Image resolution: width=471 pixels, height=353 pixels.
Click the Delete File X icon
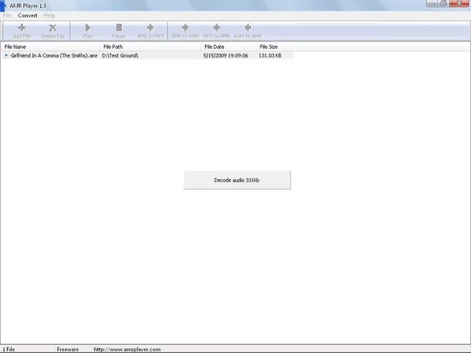[52, 28]
